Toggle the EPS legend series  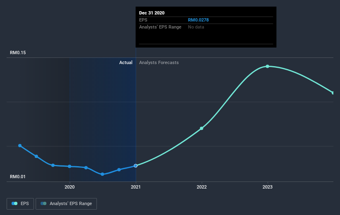click(20, 203)
